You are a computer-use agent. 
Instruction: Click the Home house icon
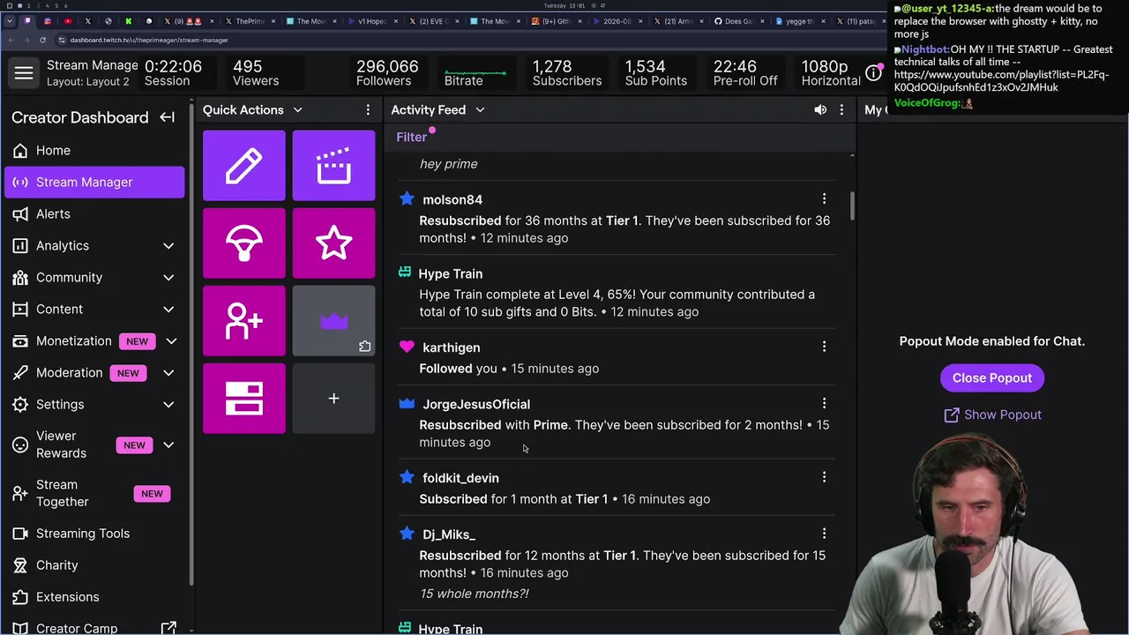[20, 151]
